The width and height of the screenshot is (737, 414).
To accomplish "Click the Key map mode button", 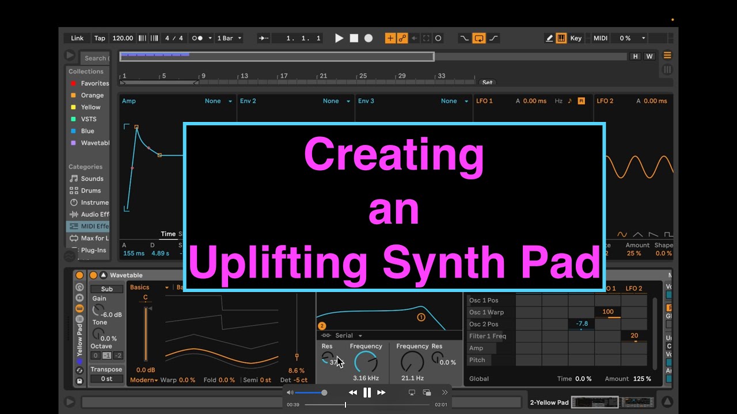I will pyautogui.click(x=576, y=38).
